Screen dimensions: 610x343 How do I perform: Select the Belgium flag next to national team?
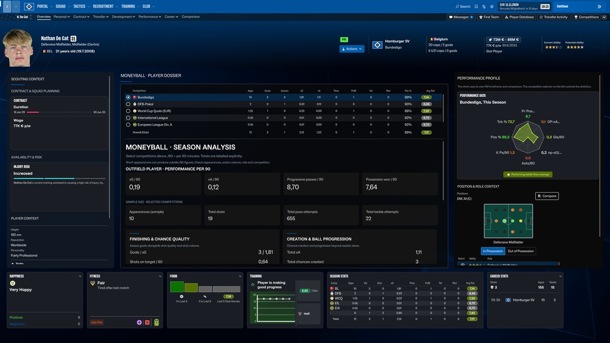(x=432, y=39)
